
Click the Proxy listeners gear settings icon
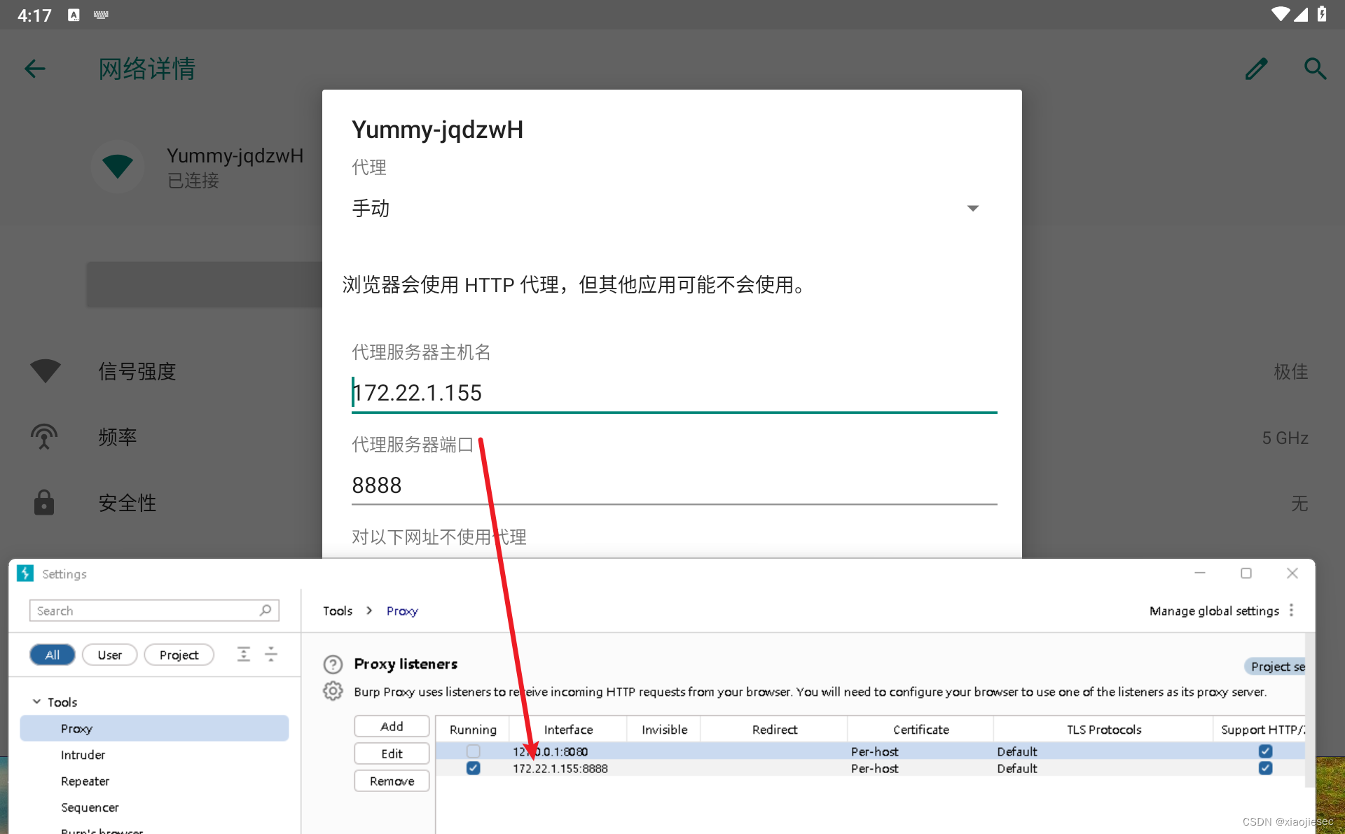click(x=333, y=691)
